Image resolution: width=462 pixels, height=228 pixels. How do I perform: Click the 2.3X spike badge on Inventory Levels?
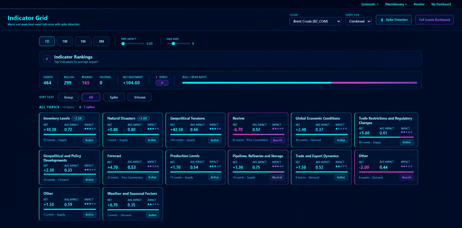[78, 118]
